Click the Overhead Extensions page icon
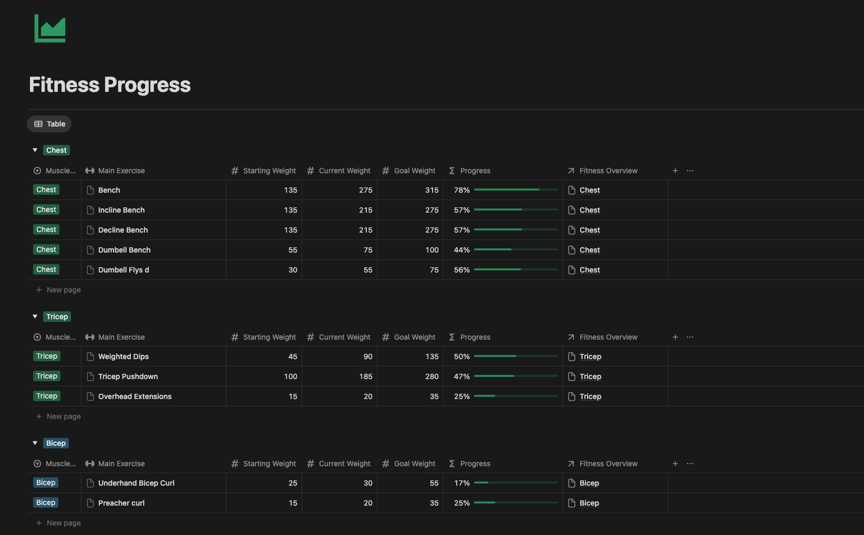 pos(90,396)
